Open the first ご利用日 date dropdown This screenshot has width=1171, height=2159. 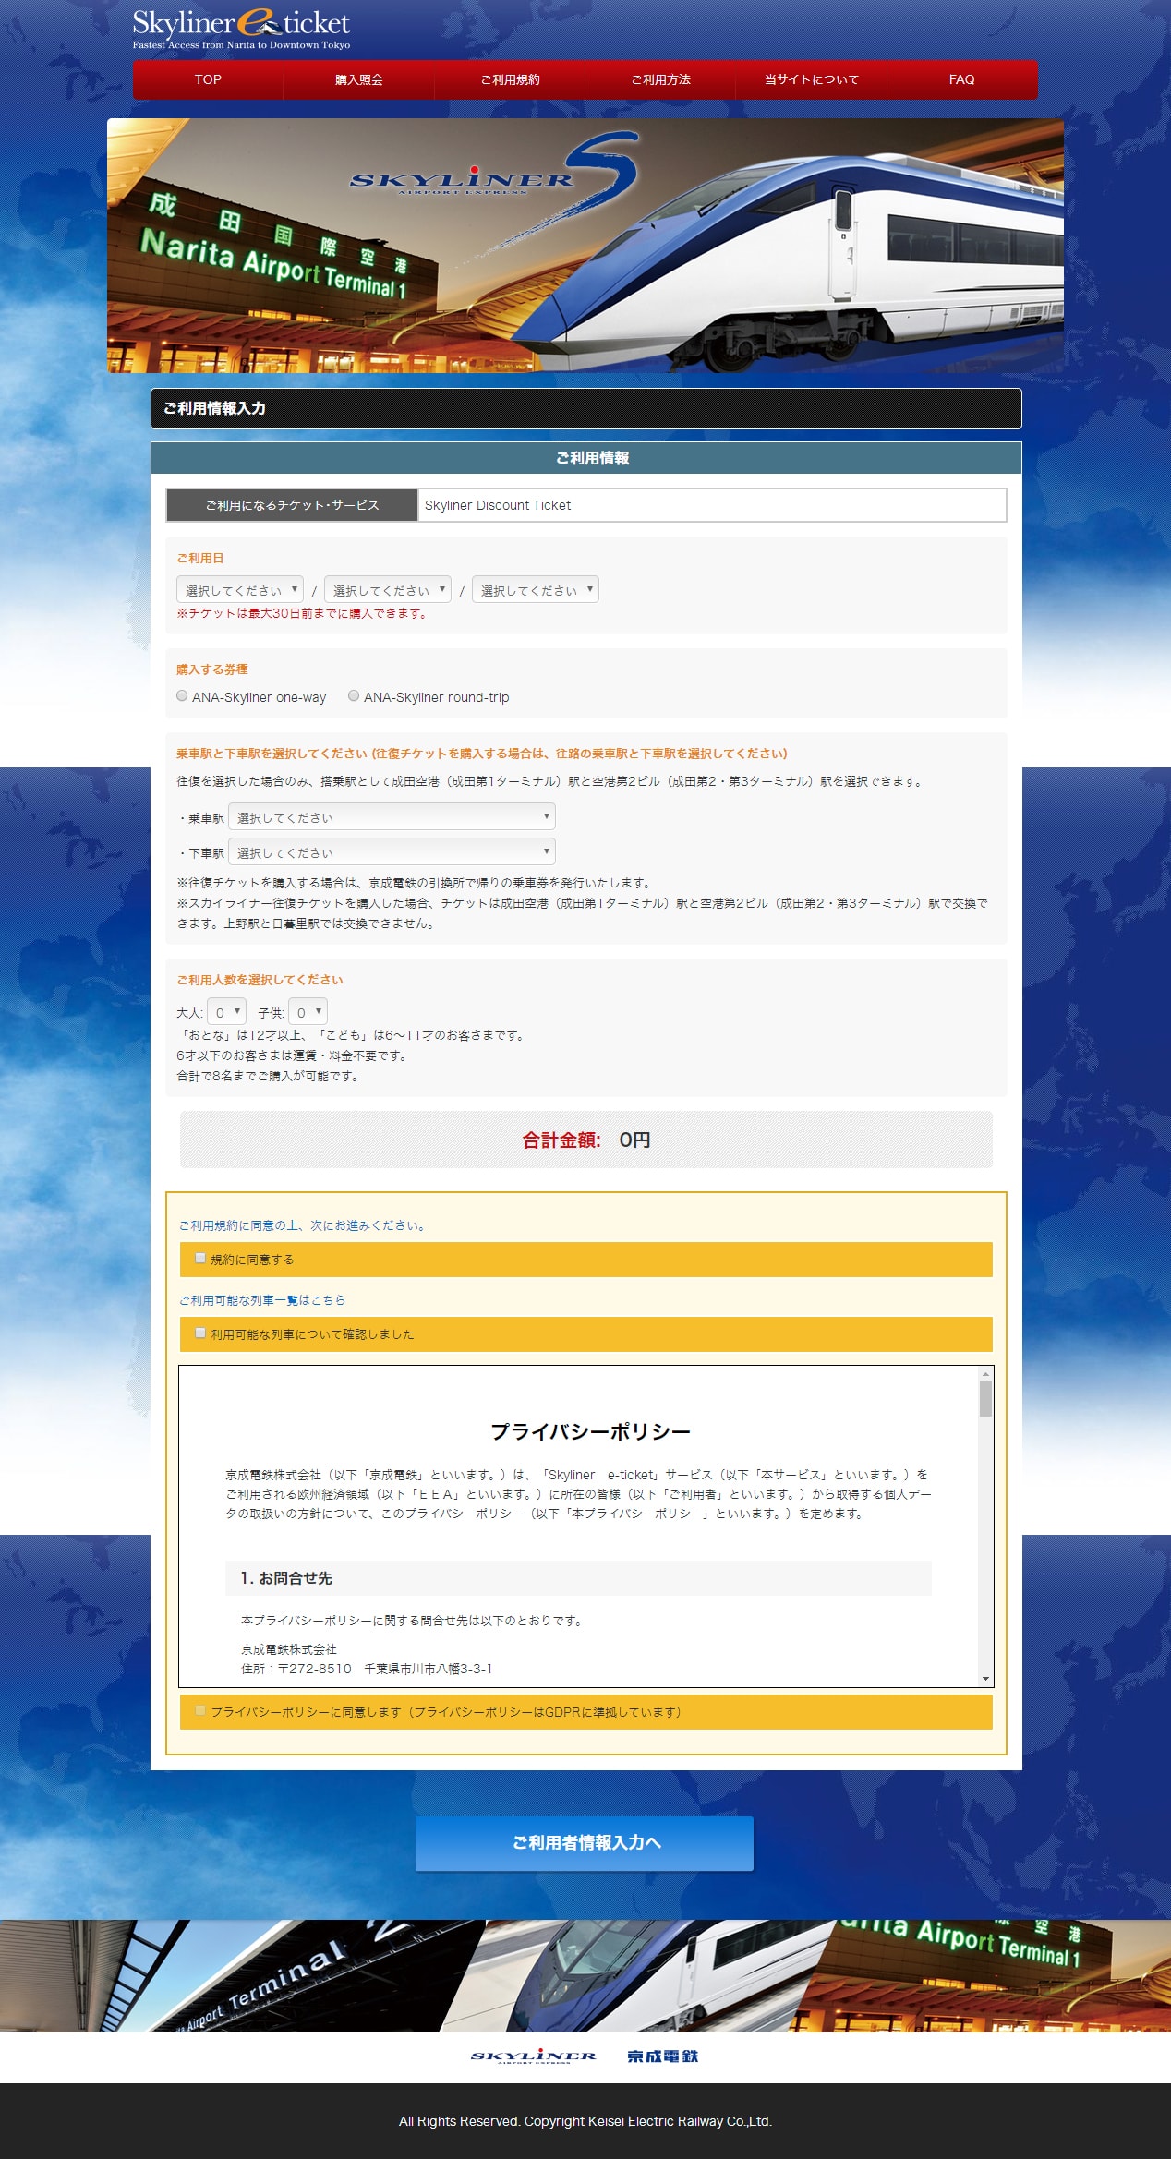click(240, 590)
